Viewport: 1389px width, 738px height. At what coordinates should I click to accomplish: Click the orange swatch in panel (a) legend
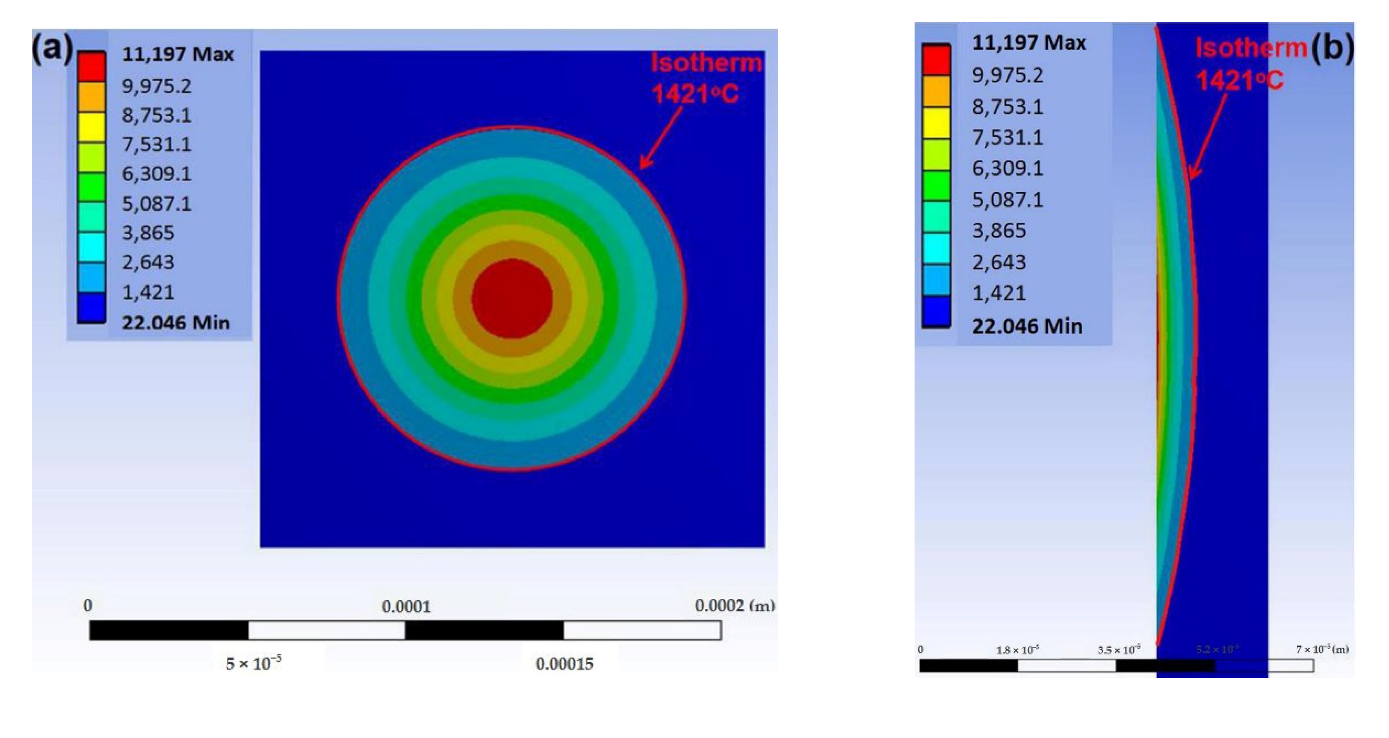point(91,96)
